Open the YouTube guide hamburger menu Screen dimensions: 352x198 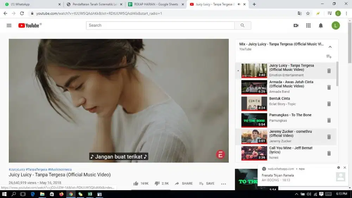[x=9, y=25]
